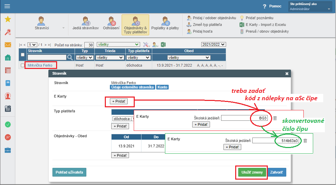Open the hamburger menu icon
Screen dimensions: 336x185
(7, 6)
